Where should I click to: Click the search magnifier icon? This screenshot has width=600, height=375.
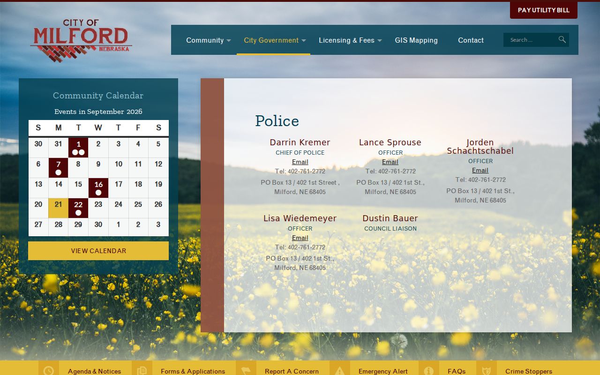pyautogui.click(x=562, y=40)
